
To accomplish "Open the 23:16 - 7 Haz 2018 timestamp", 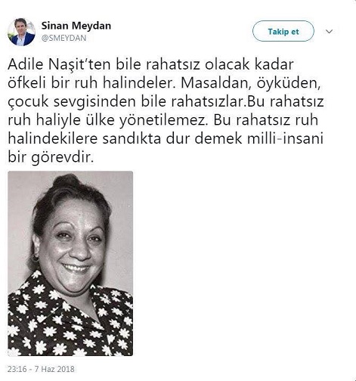I will point(41,369).
